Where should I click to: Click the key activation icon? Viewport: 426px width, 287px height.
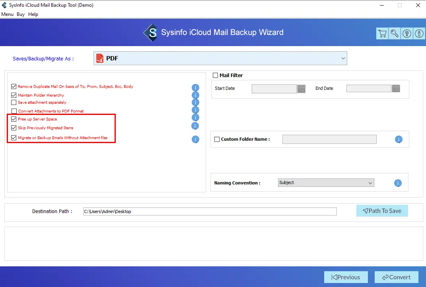pos(395,34)
